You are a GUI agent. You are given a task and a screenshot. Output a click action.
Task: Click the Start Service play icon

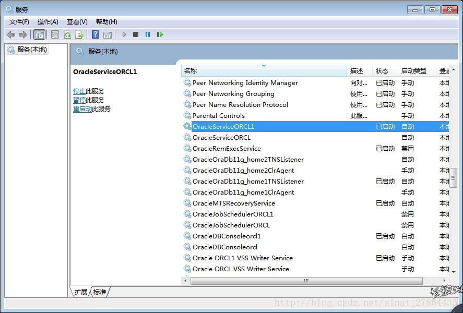tap(124, 34)
